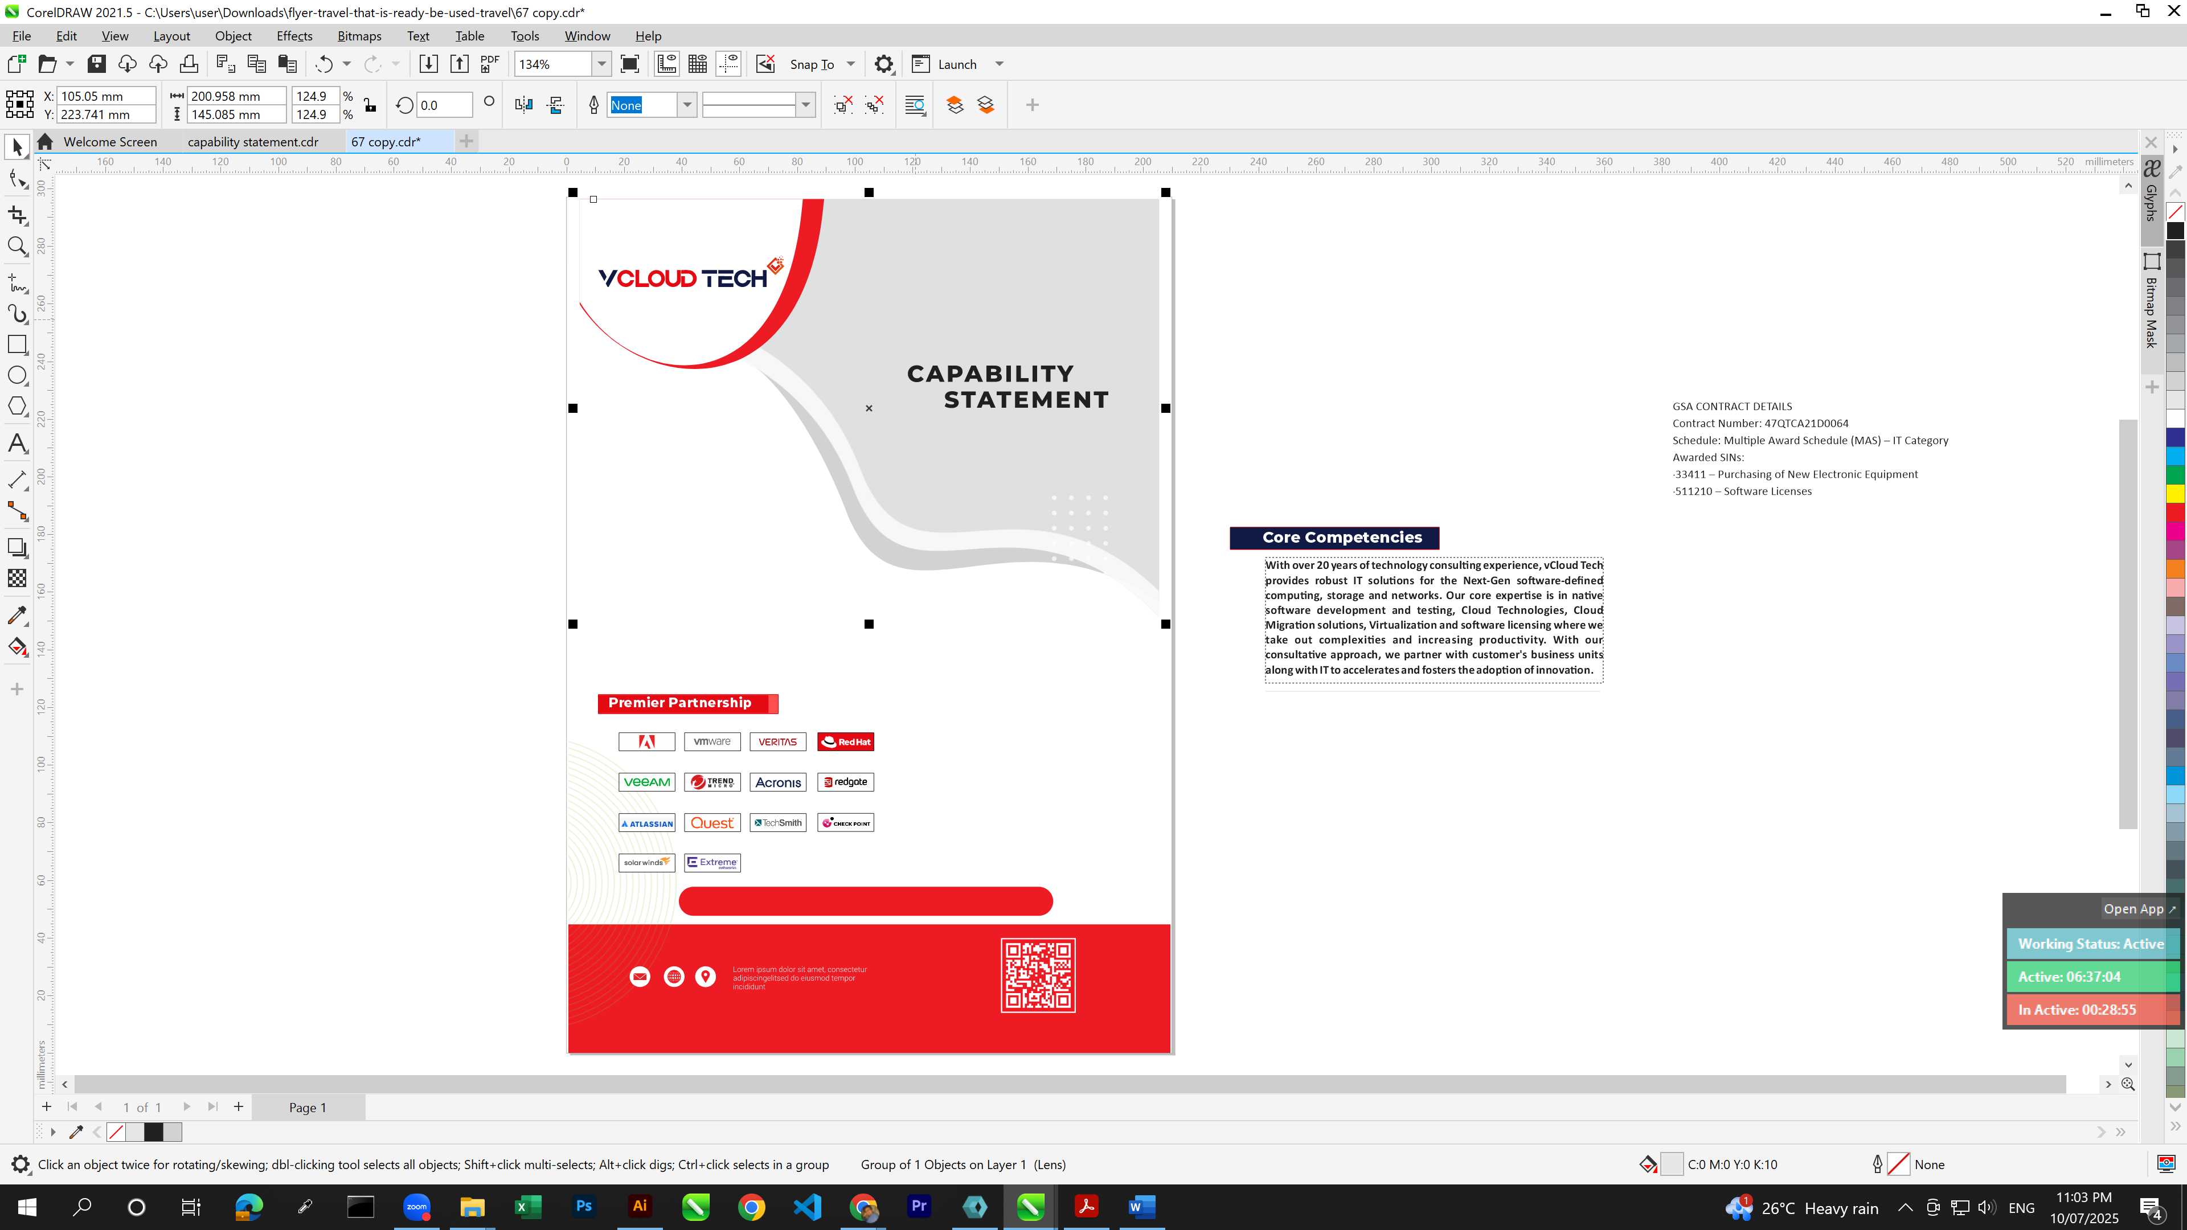Select the Rectangle tool
This screenshot has width=2187, height=1230.
(x=17, y=344)
